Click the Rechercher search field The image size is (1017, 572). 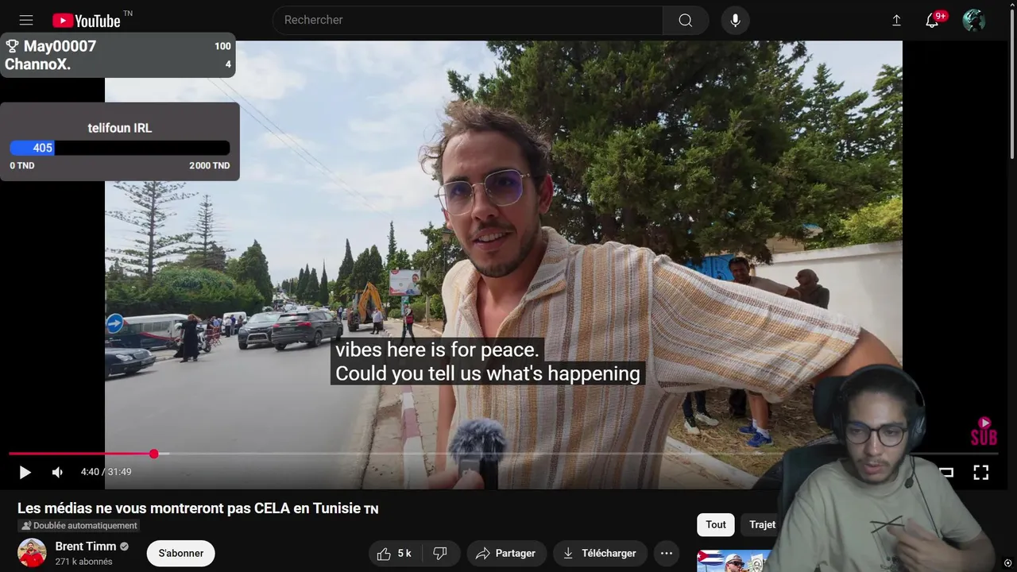(x=467, y=20)
